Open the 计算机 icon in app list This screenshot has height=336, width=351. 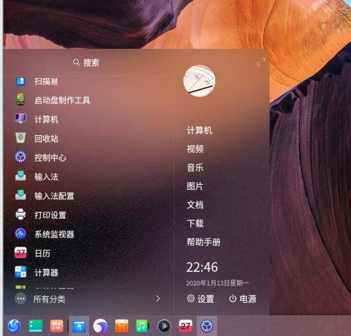click(x=21, y=118)
